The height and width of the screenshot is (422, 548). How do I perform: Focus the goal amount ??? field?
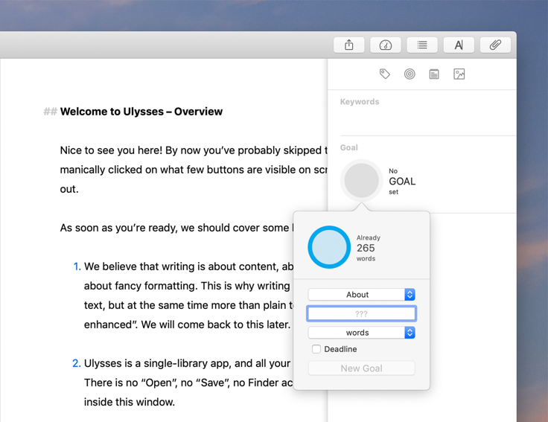pos(361,313)
